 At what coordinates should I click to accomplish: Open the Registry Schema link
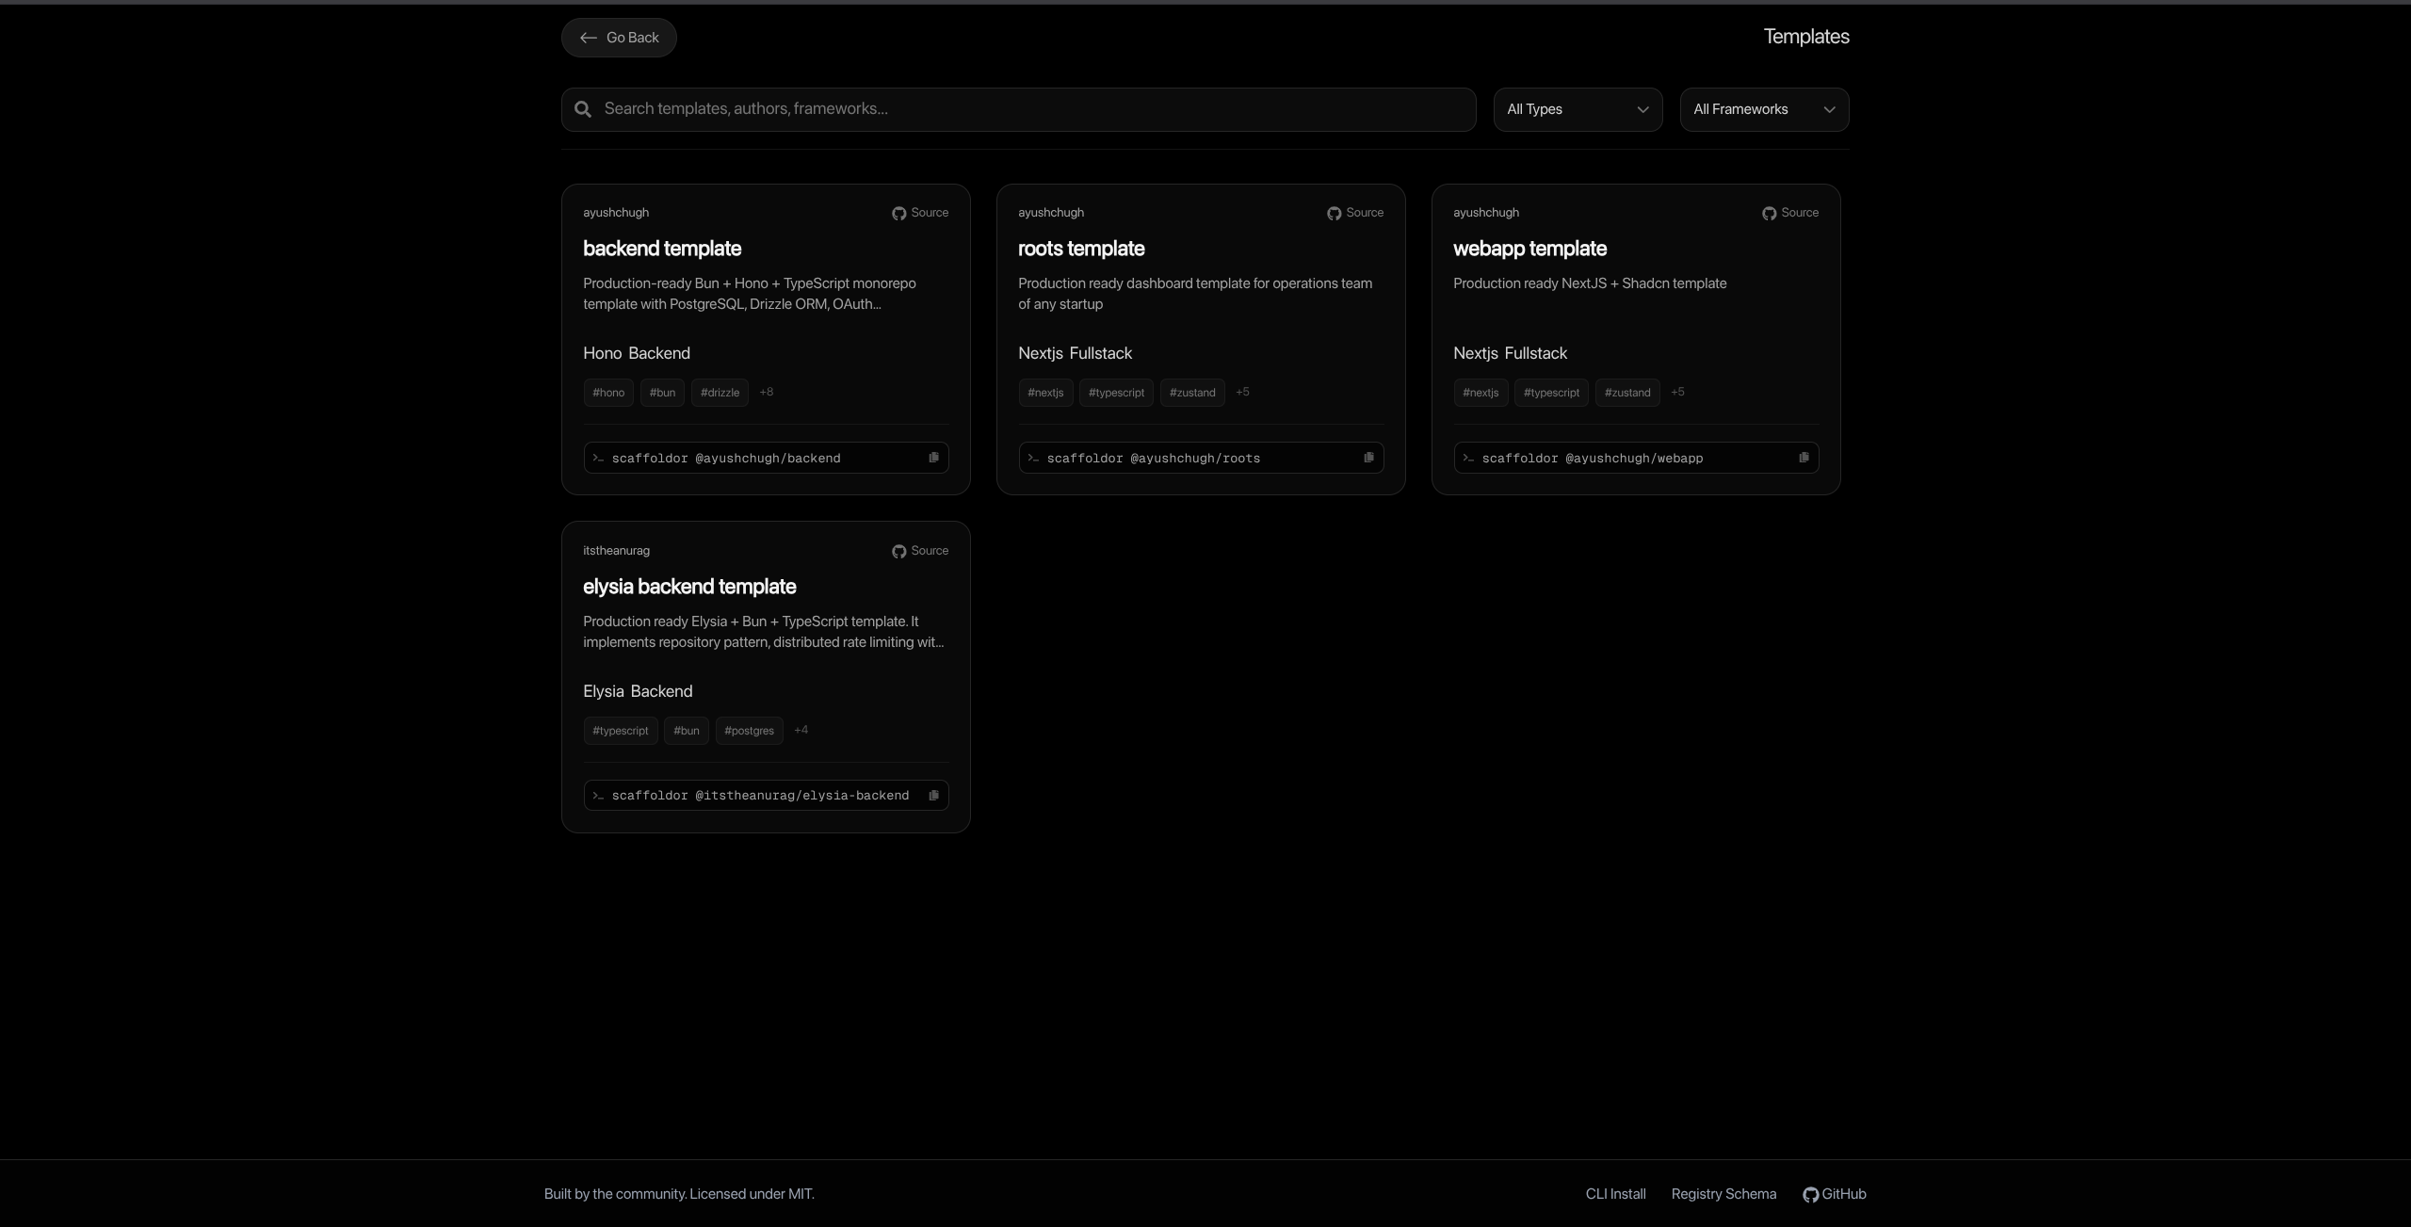tap(1723, 1194)
